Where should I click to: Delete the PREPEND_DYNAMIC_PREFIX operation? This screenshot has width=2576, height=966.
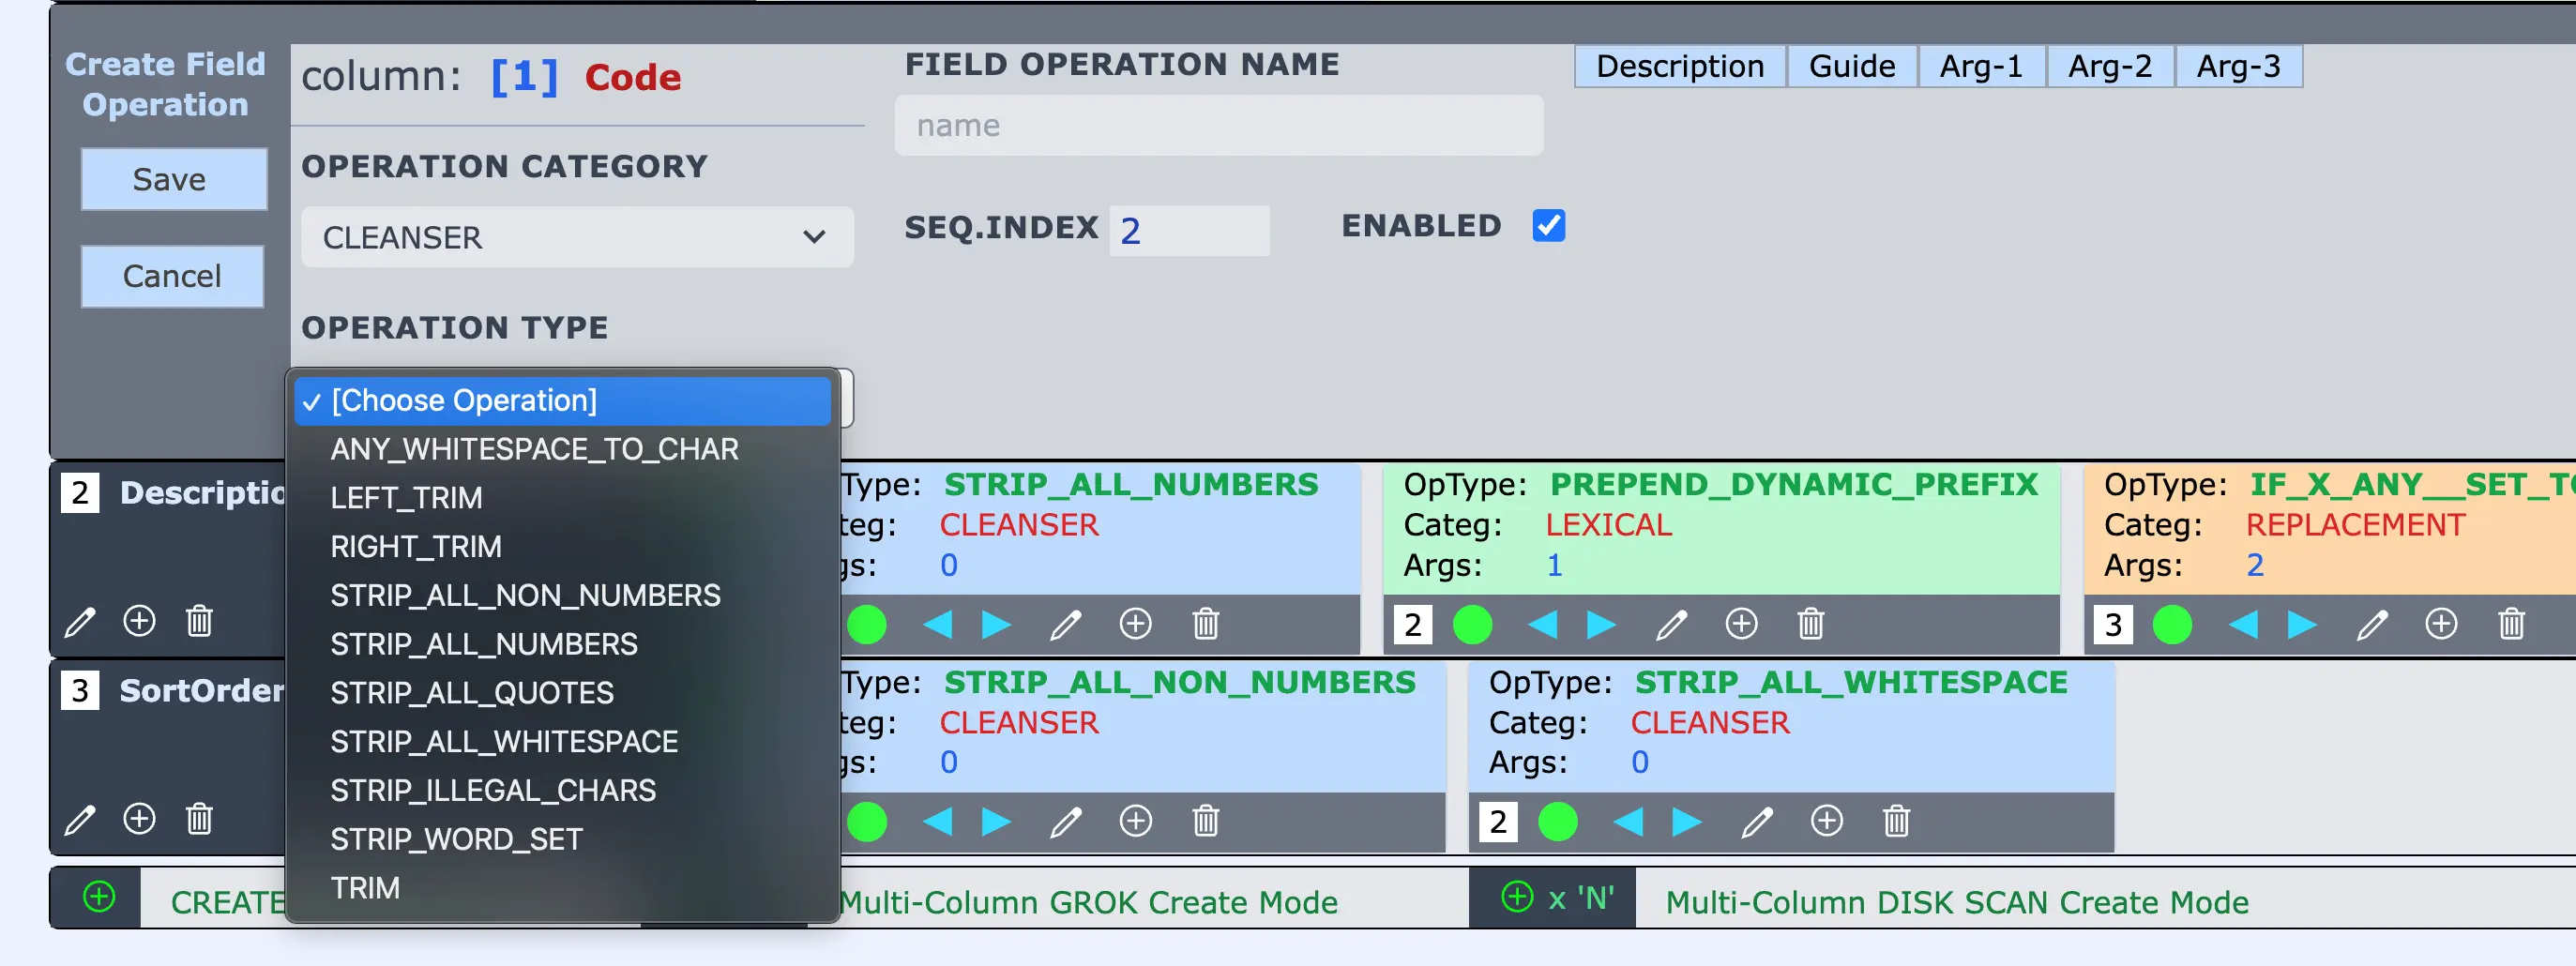pos(1811,625)
